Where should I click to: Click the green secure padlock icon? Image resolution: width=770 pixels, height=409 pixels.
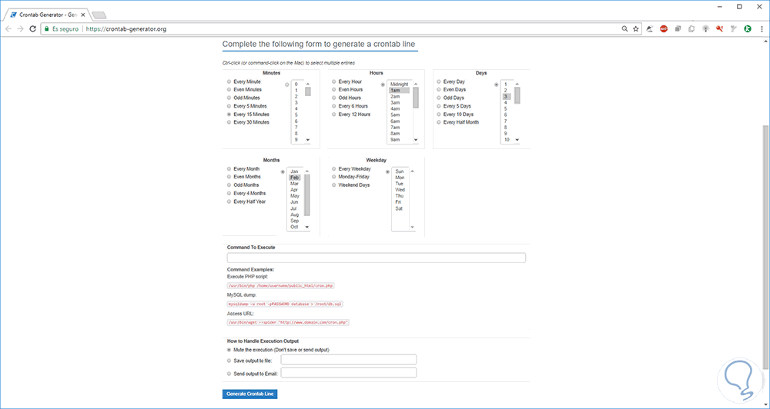[x=47, y=29]
